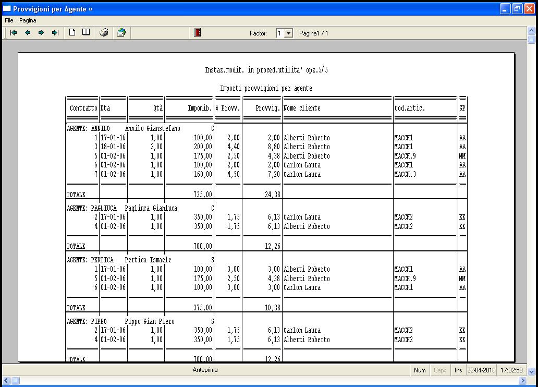
Task: Go to the previous page
Action: point(28,33)
